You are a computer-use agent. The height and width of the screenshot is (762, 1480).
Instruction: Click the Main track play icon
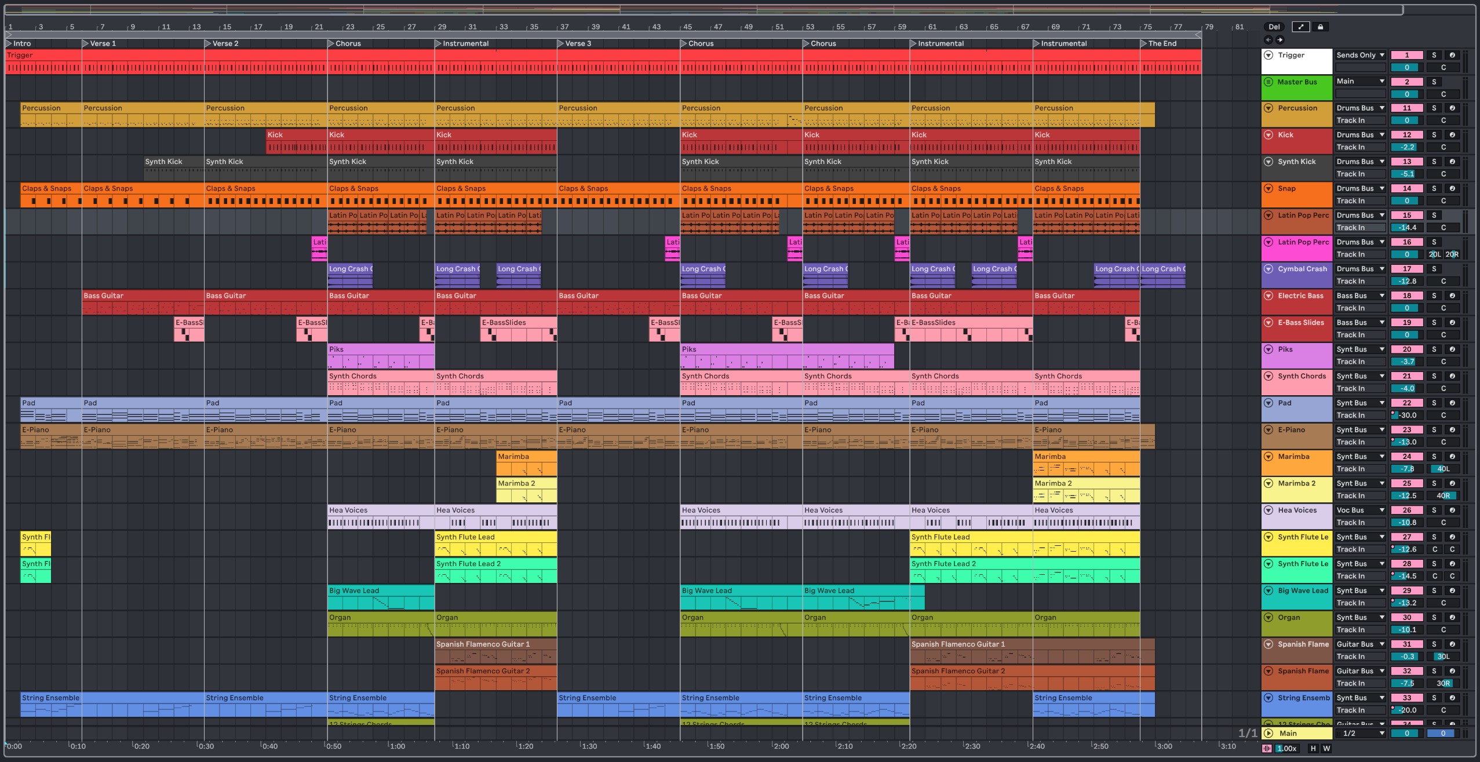1268,733
